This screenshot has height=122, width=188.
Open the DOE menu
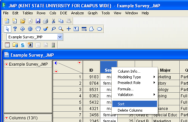click(x=64, y=13)
